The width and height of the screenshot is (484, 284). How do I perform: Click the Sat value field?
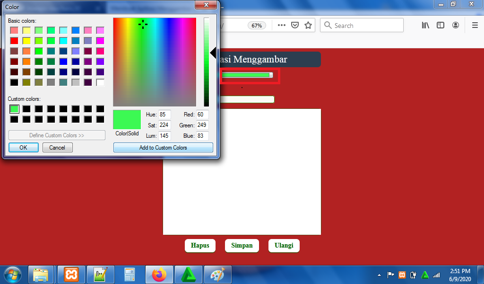click(164, 125)
